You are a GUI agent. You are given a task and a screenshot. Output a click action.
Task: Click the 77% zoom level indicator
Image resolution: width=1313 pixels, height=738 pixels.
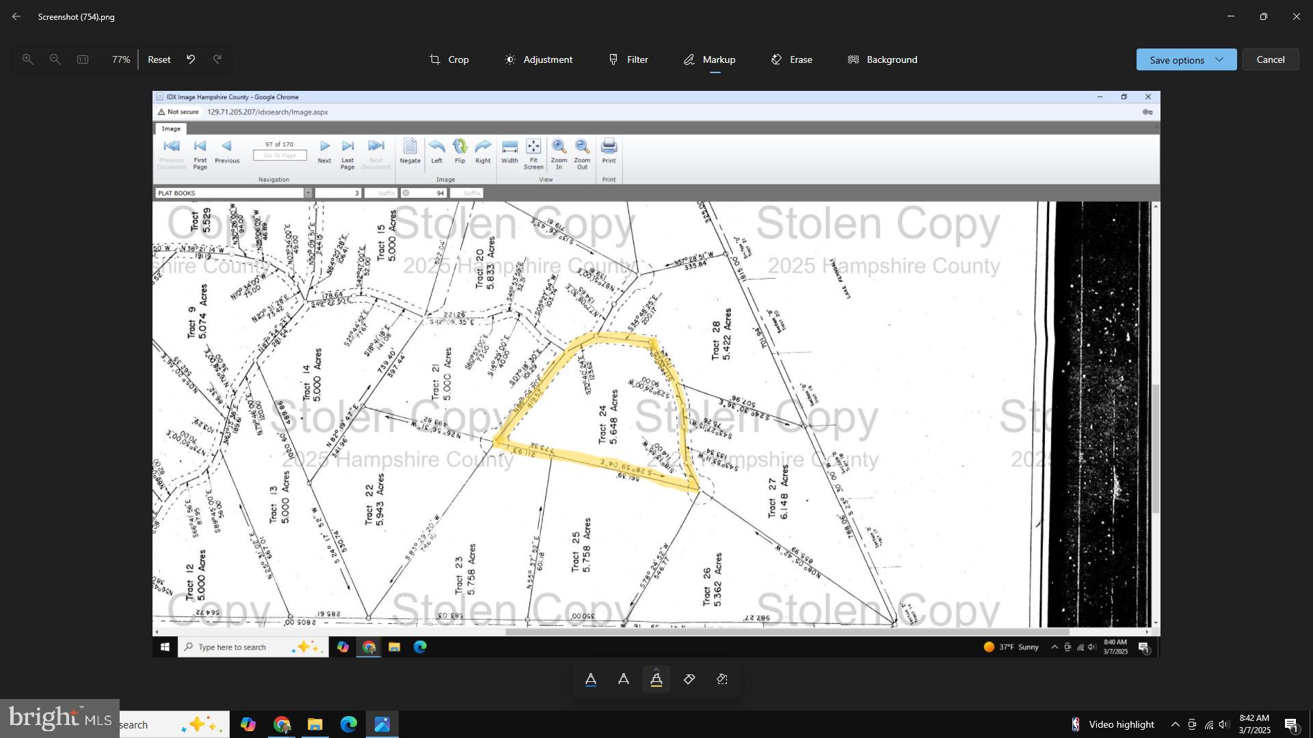pos(121,59)
